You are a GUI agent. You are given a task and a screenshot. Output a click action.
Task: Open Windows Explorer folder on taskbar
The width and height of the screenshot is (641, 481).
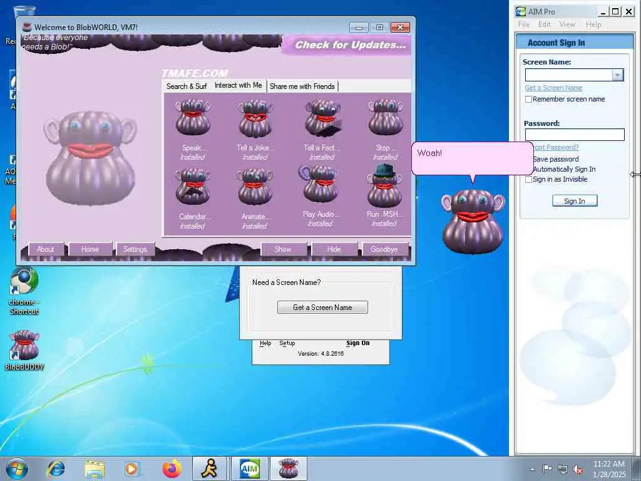pos(95,468)
